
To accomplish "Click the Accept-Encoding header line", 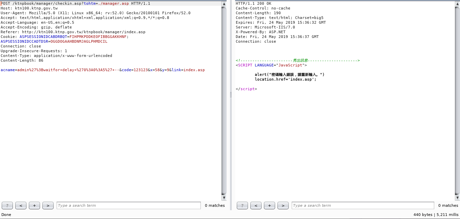I will 36,27.
